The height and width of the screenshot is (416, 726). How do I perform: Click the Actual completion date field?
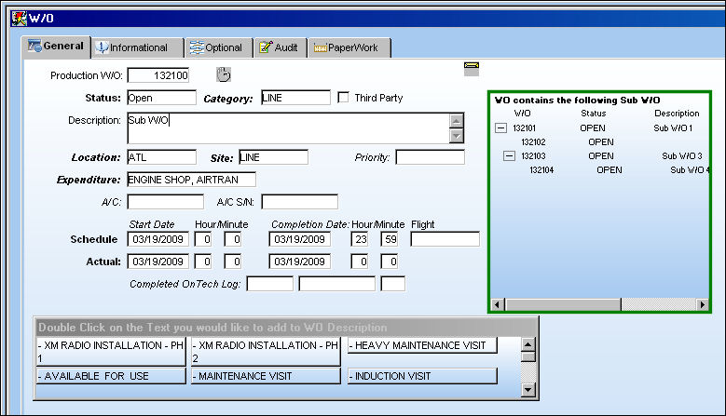coord(299,262)
